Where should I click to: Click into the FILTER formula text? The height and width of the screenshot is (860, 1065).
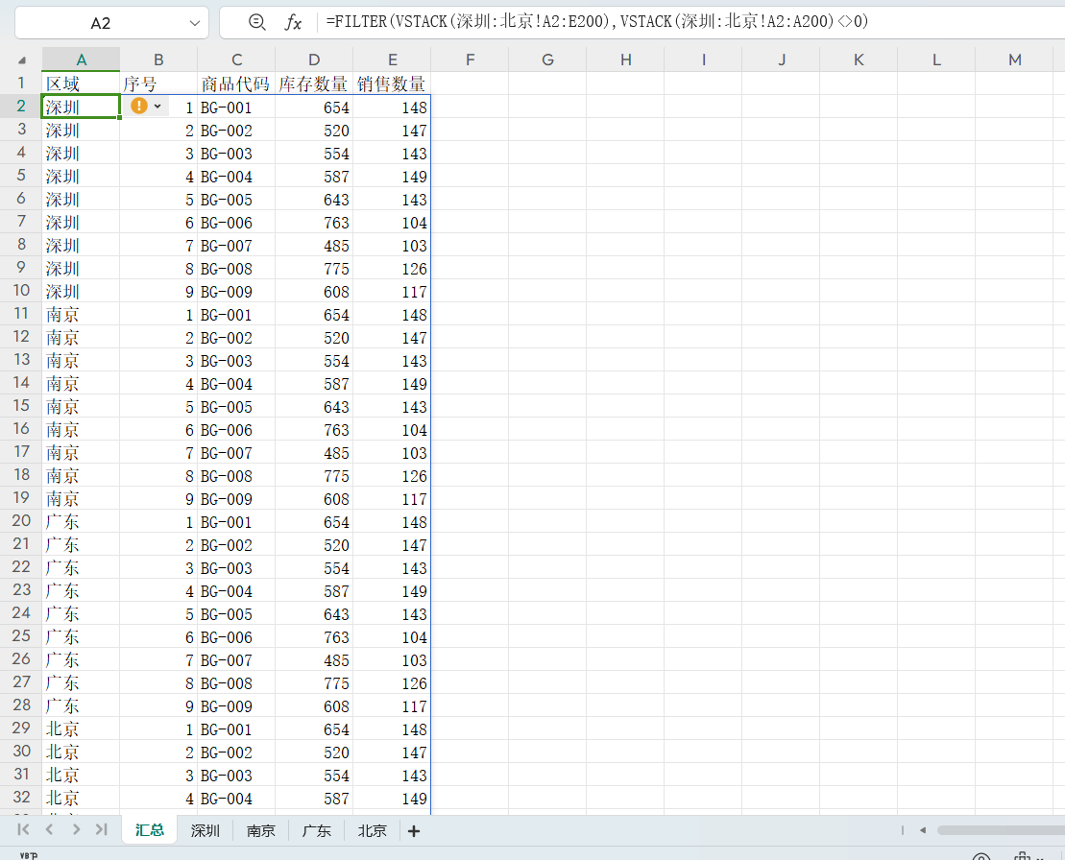(x=596, y=22)
